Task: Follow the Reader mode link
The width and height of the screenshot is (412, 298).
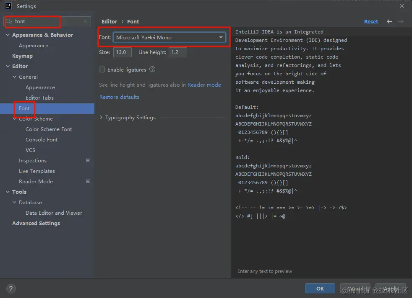Action: point(204,85)
